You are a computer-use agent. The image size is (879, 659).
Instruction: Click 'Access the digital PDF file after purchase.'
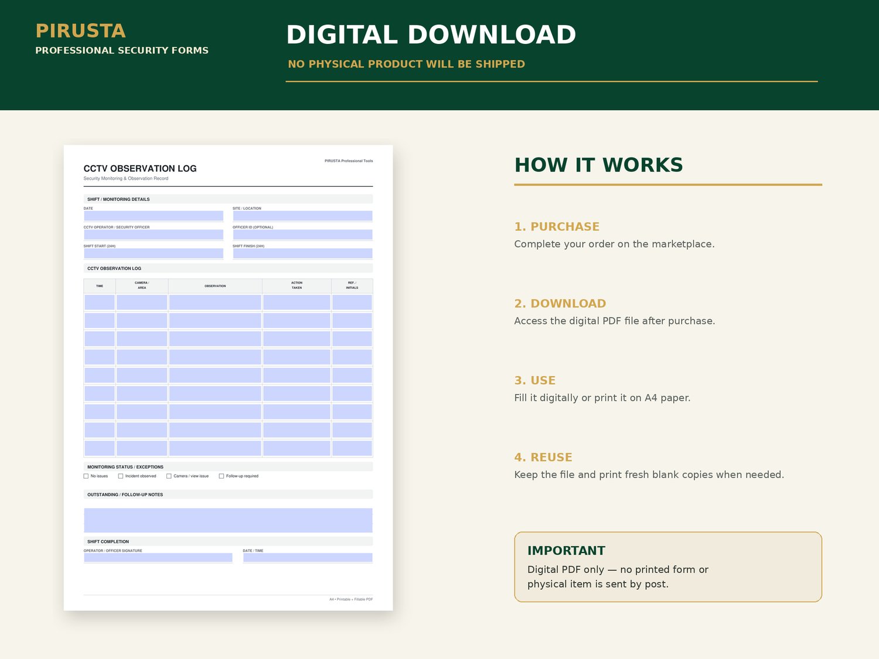615,321
